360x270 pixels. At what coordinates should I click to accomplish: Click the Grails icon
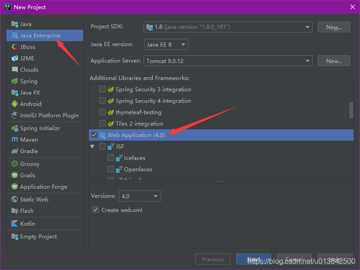[x=15, y=175]
